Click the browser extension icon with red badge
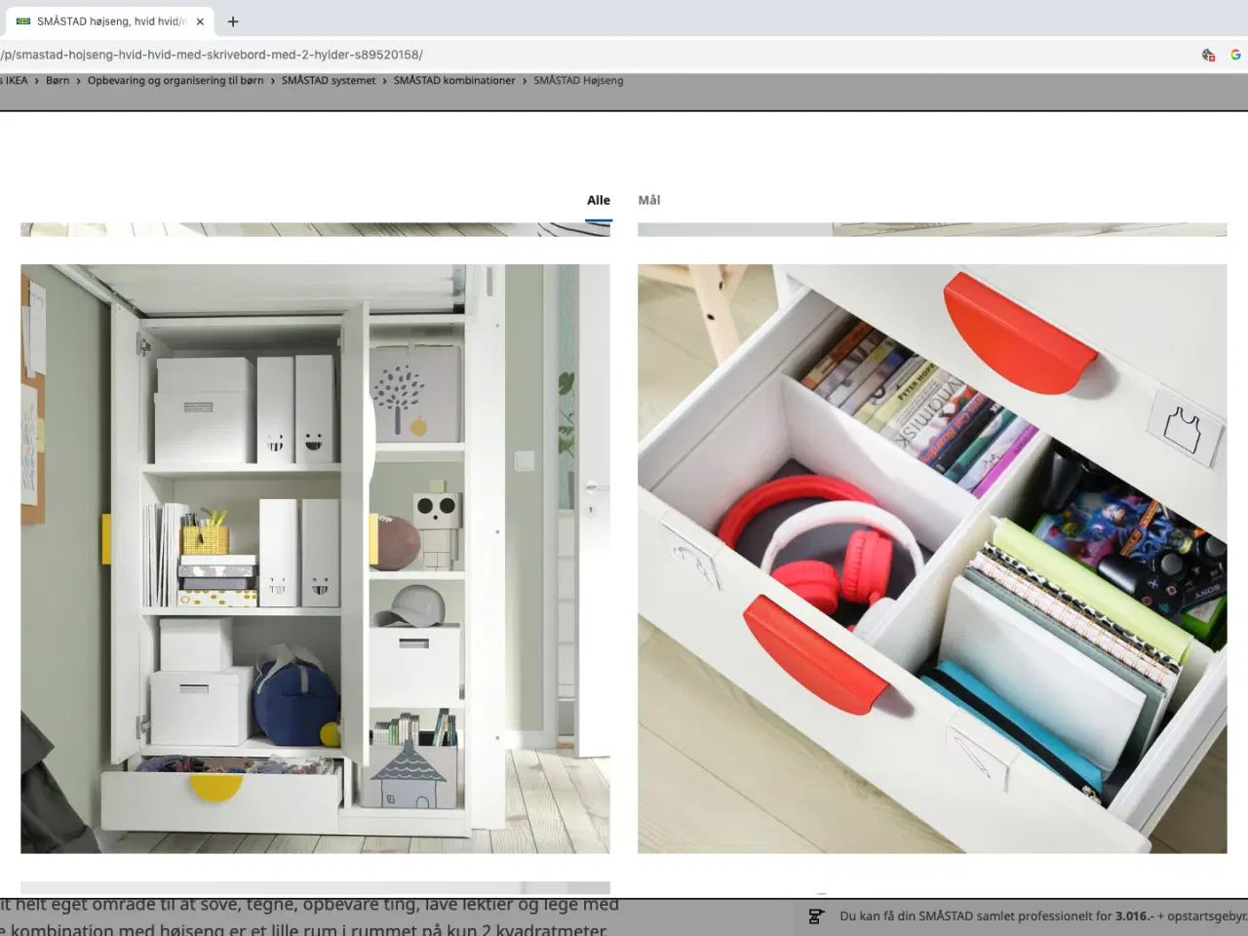The image size is (1248, 936). click(x=1208, y=55)
